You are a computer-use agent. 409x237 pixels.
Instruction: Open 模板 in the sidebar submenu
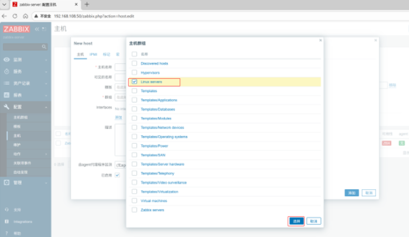(17, 126)
